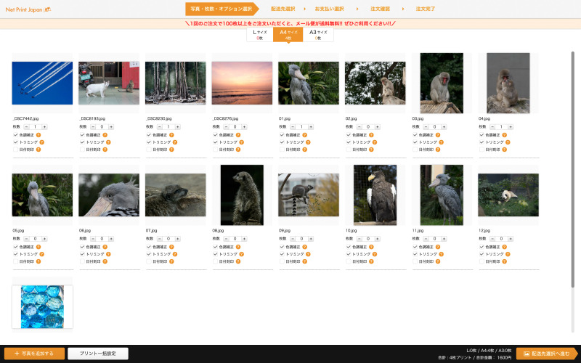Increase print count for _DSC7442.jpg
The width and height of the screenshot is (581, 363).
44,127
